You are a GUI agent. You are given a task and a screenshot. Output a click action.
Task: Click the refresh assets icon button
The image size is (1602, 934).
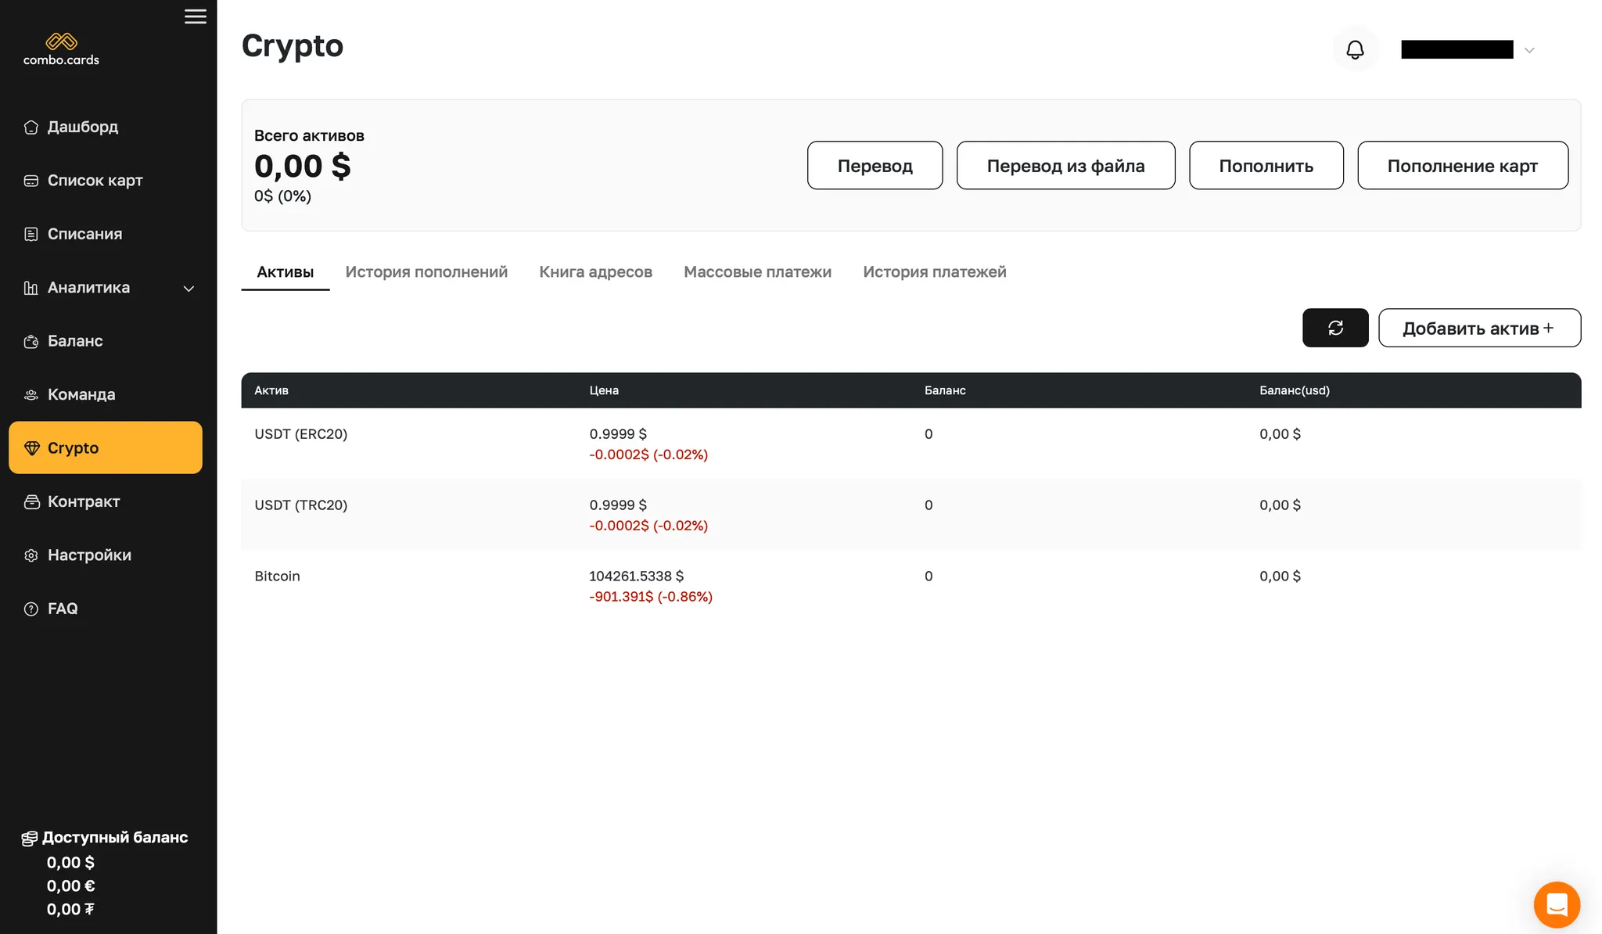[1334, 328]
